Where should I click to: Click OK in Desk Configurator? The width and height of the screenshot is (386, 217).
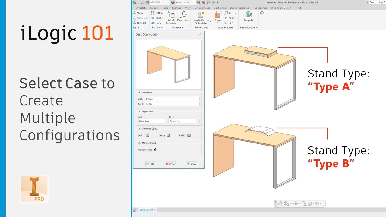tap(150, 164)
